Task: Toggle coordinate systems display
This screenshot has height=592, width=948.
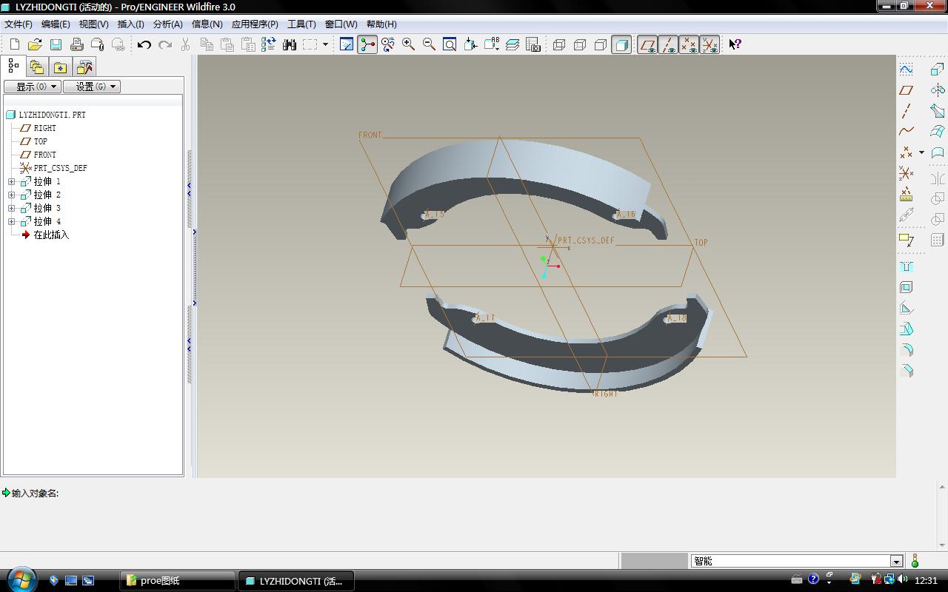Action: (x=710, y=44)
